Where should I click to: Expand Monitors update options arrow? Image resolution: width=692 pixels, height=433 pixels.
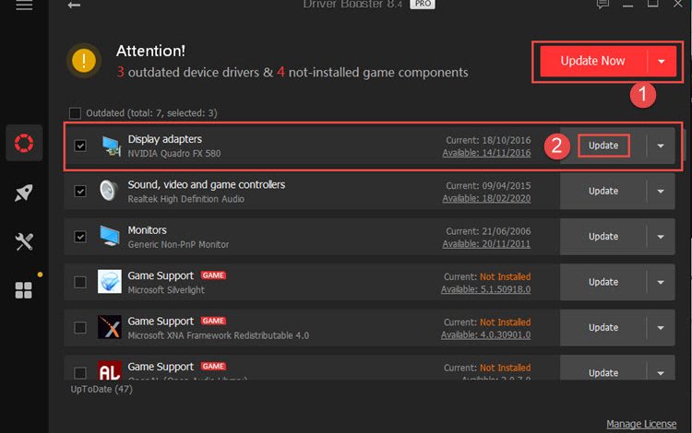click(661, 237)
